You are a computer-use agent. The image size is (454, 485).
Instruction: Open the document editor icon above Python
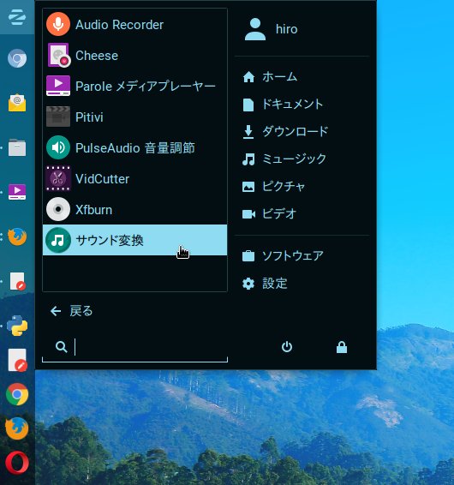click(18, 281)
